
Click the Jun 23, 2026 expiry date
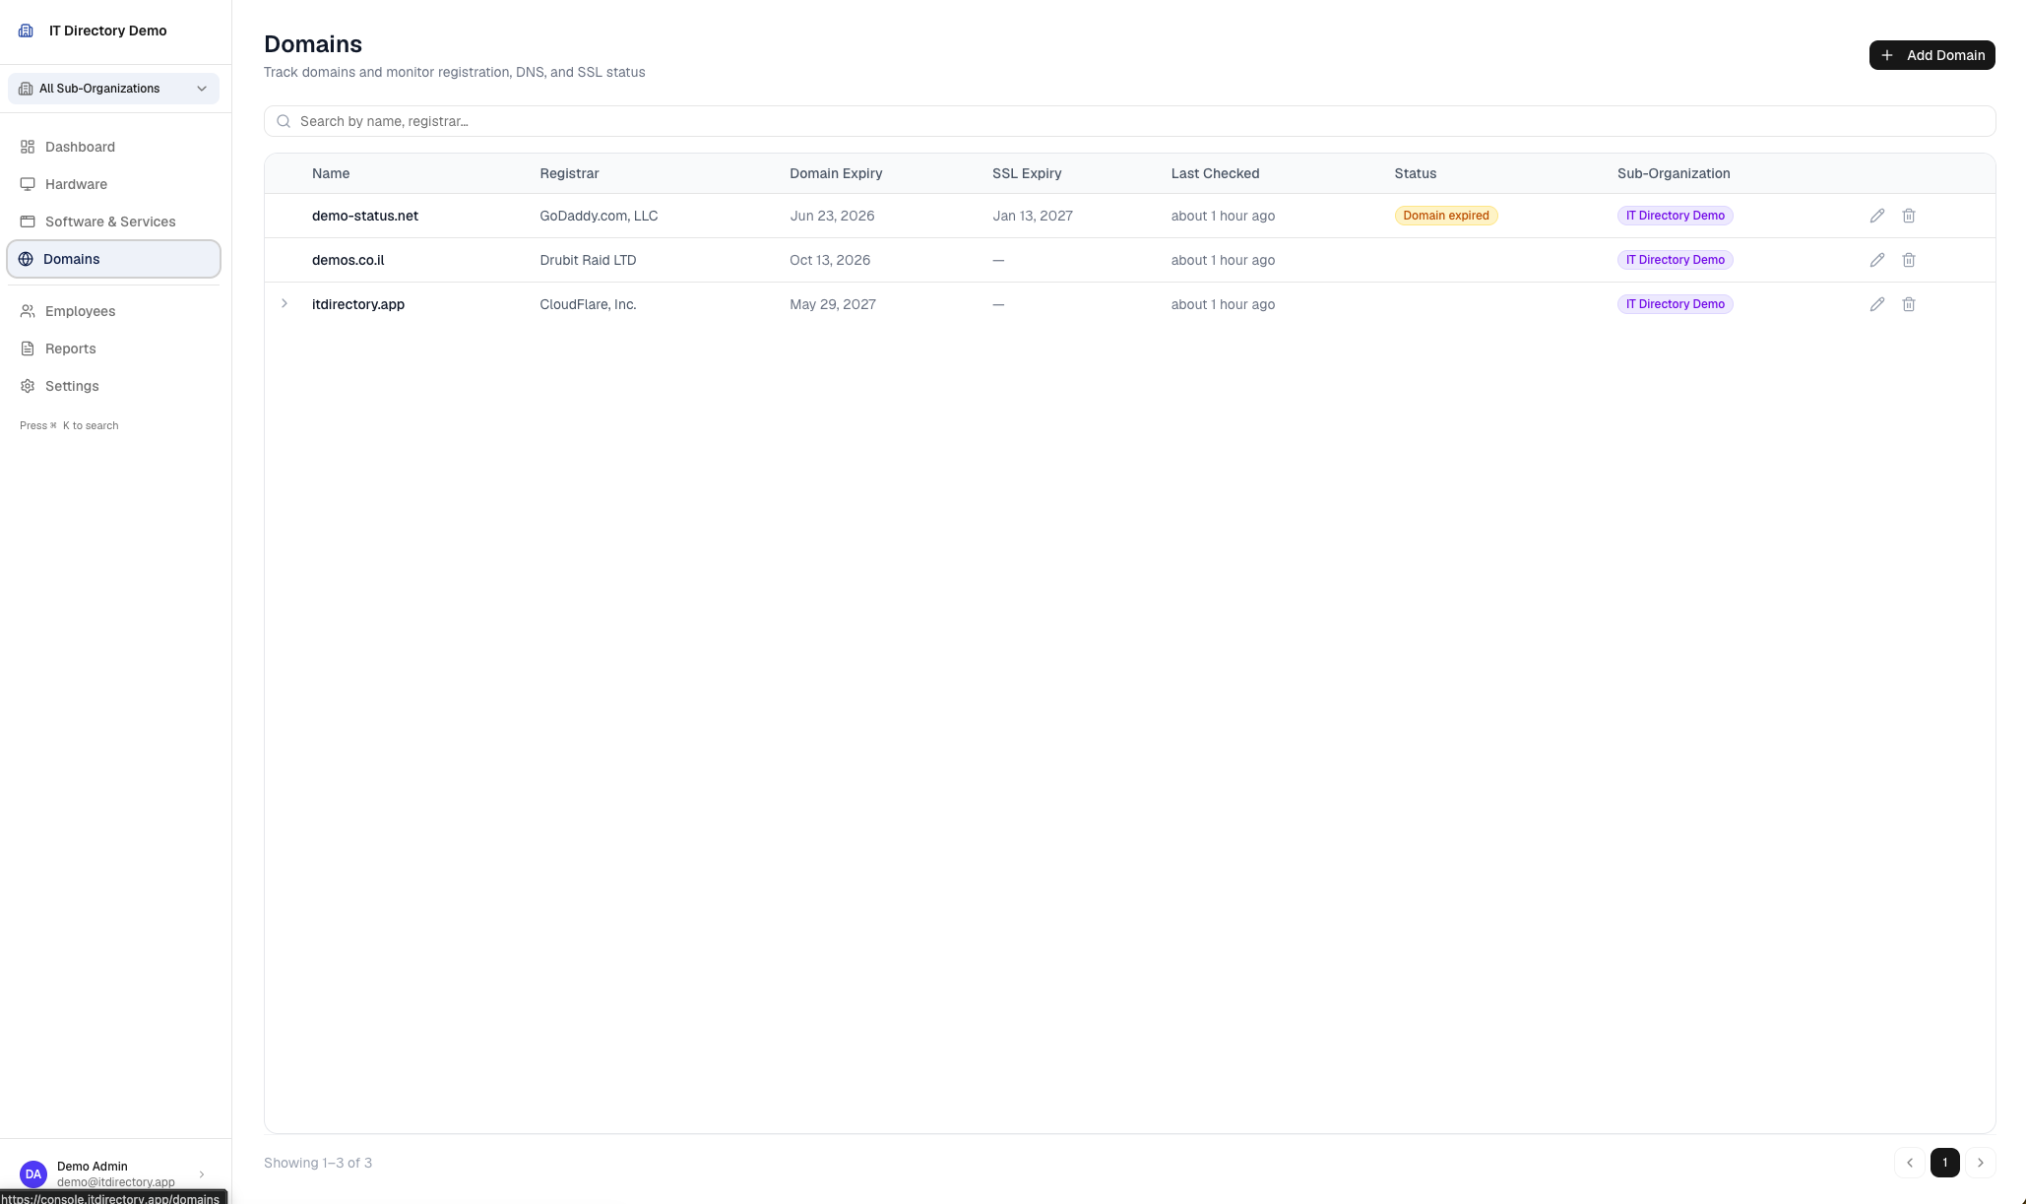pos(832,216)
